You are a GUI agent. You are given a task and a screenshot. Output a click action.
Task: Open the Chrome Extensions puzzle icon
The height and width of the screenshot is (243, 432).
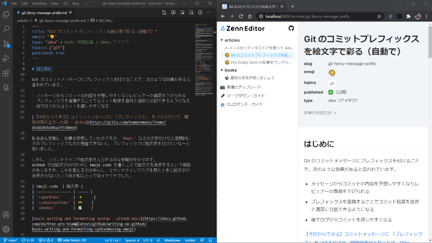coord(408,16)
